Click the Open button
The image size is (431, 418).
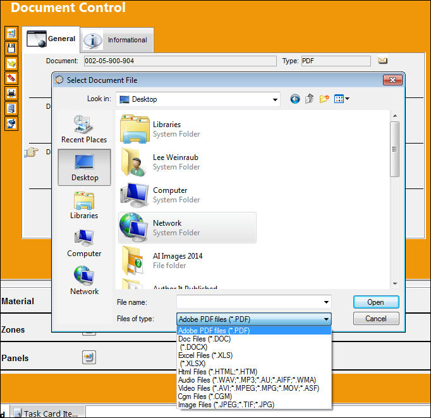pyautogui.click(x=376, y=302)
